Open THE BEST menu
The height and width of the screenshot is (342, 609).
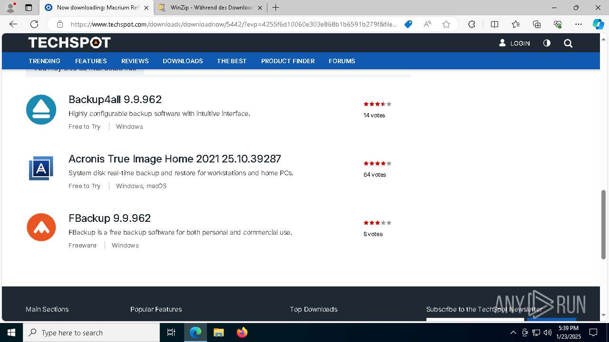(232, 61)
